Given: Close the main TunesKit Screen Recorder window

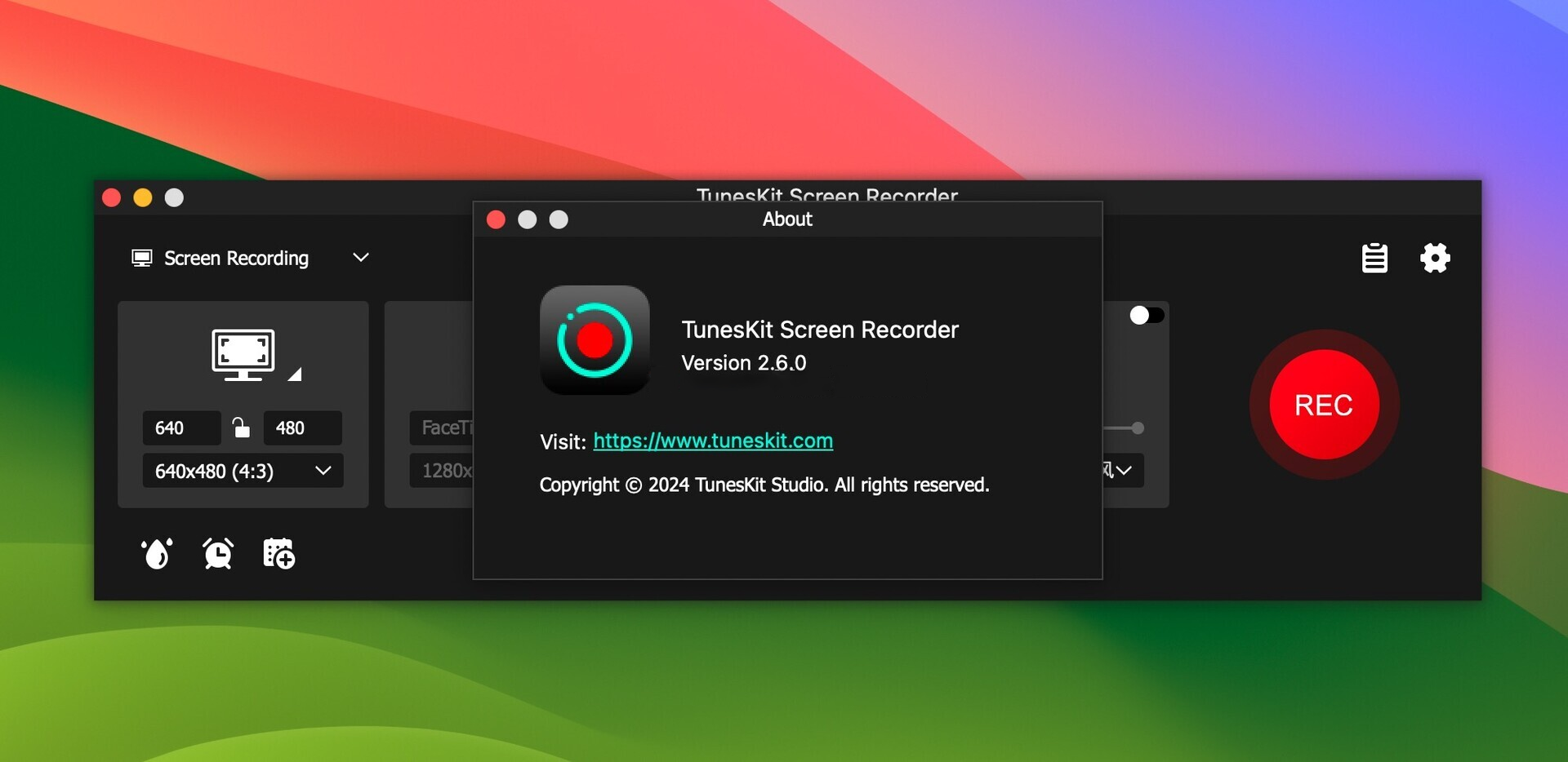Looking at the screenshot, I should (x=112, y=197).
